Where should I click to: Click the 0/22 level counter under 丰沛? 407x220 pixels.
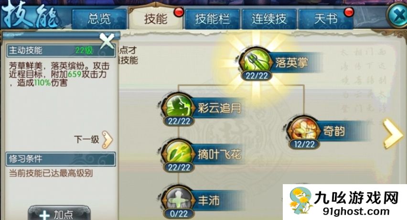coord(179,213)
